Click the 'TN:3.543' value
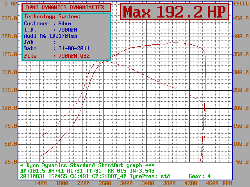The height and width of the screenshot is (187, 250). pyautogui.click(x=142, y=171)
